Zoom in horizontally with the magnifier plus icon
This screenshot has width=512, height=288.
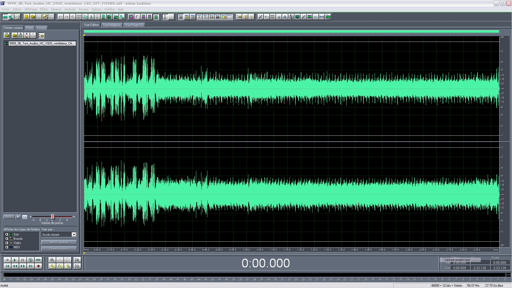pyautogui.click(x=52, y=260)
